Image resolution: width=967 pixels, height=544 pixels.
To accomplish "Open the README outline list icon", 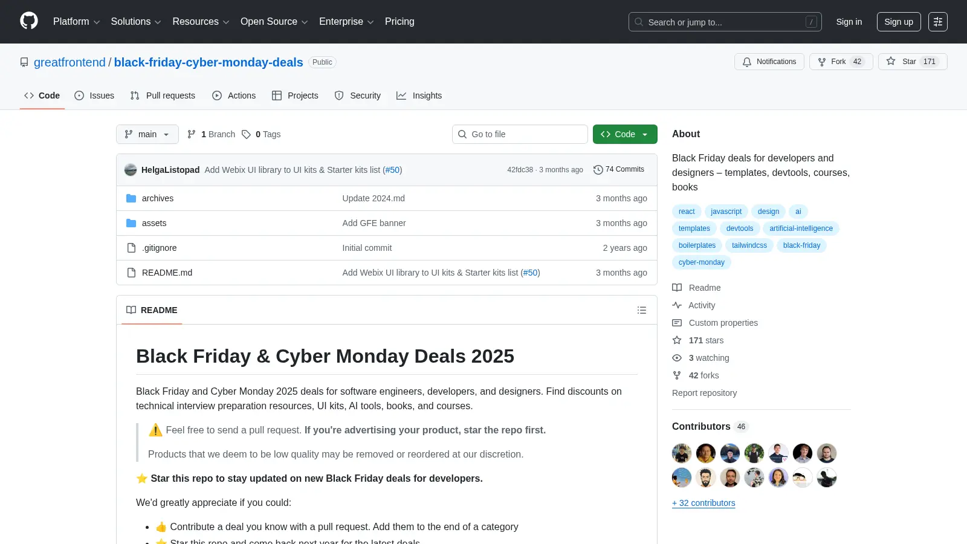I will (642, 310).
